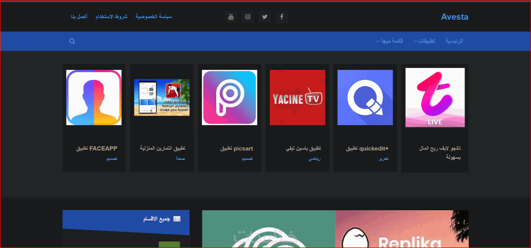Open the Yacine TV app image

[297, 97]
